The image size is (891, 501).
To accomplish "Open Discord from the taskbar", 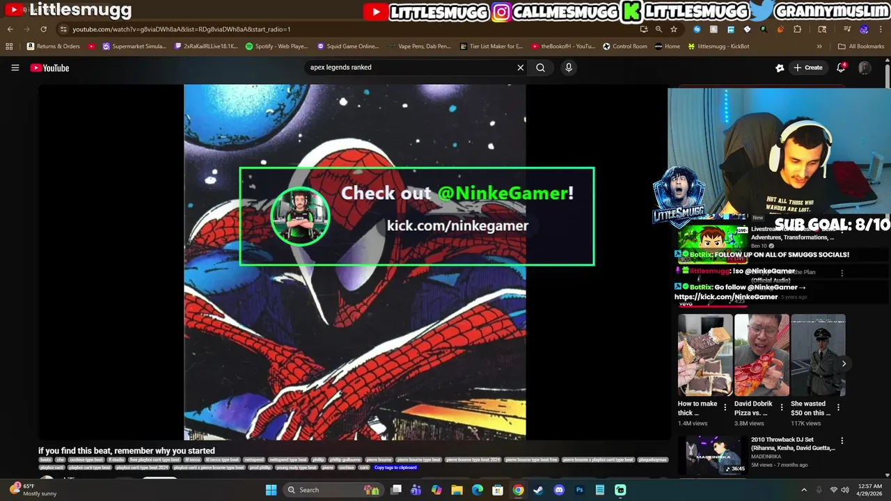I will tap(558, 490).
